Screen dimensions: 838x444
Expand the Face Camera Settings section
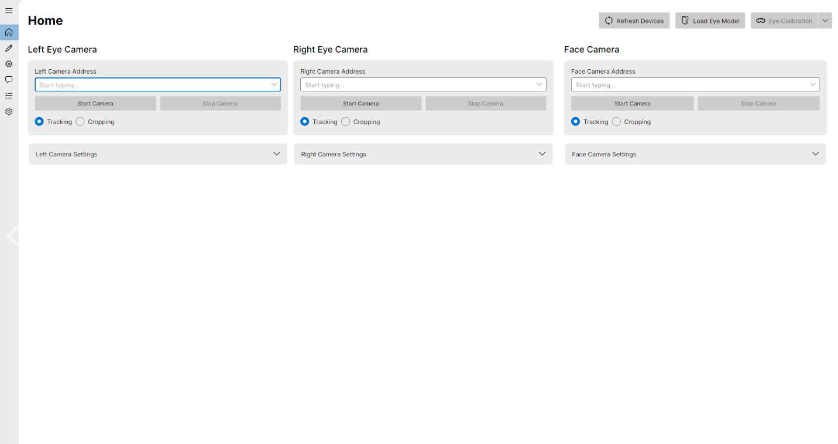click(695, 154)
